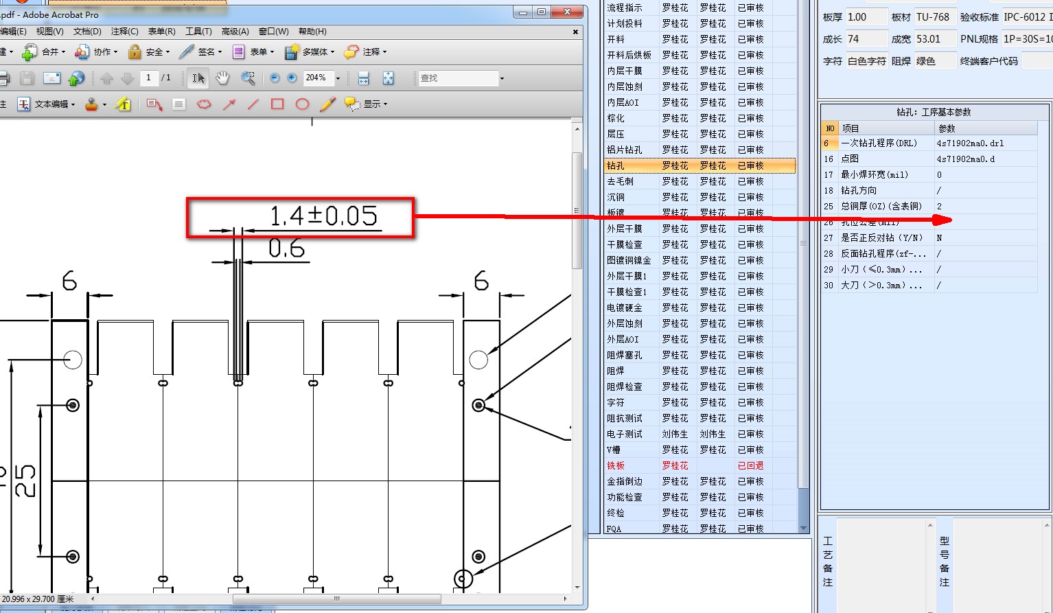
Task: Activate the Hand pan tool
Action: click(x=222, y=78)
